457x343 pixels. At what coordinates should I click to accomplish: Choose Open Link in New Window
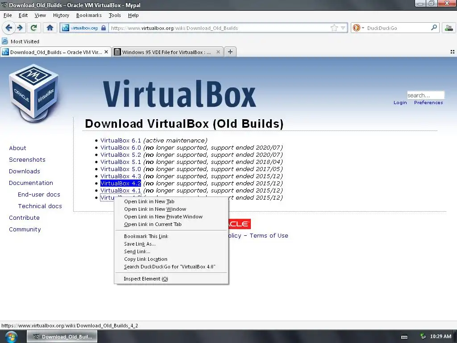pos(171,209)
